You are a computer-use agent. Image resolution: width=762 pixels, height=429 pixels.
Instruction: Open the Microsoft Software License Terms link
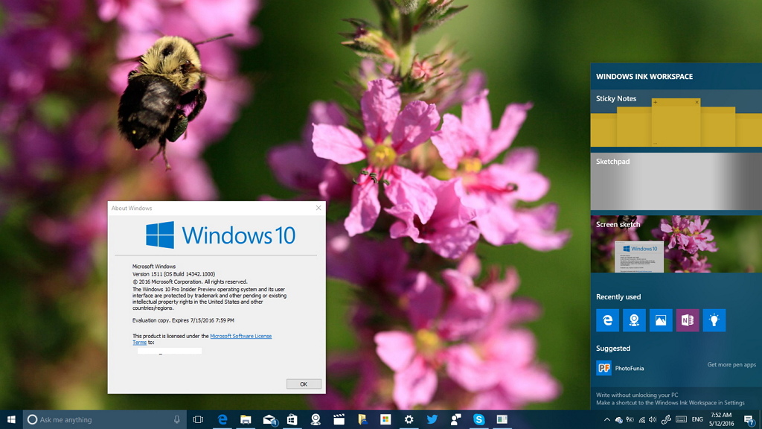(x=240, y=336)
